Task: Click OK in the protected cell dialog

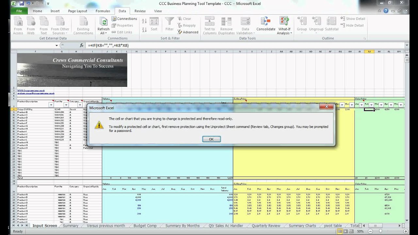Action: point(211,139)
